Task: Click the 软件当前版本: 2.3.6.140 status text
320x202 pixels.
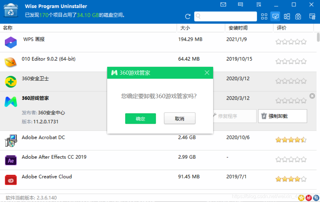Action: (31, 198)
